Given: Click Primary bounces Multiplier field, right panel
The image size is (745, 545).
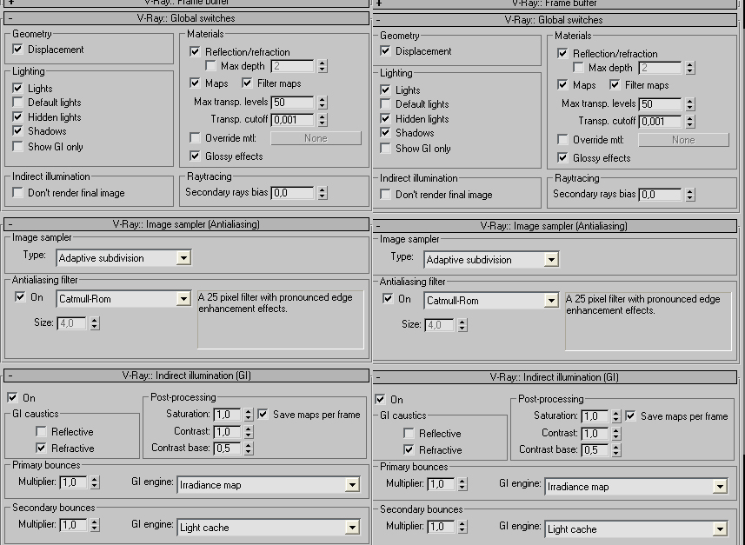Looking at the screenshot, I should point(442,485).
